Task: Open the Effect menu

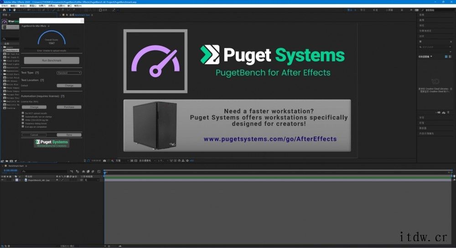Action: 42,6
